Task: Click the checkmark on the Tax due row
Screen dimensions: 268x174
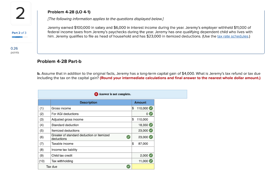Action: click(128, 166)
